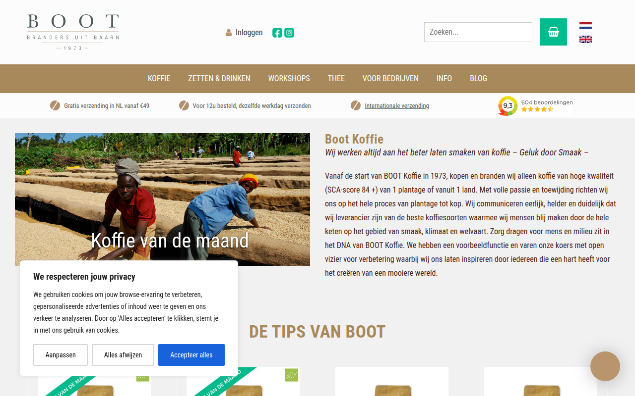Click the Inloggen link

pos(249,33)
